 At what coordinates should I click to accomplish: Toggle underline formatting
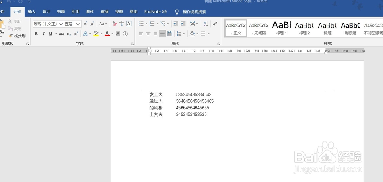point(51,34)
